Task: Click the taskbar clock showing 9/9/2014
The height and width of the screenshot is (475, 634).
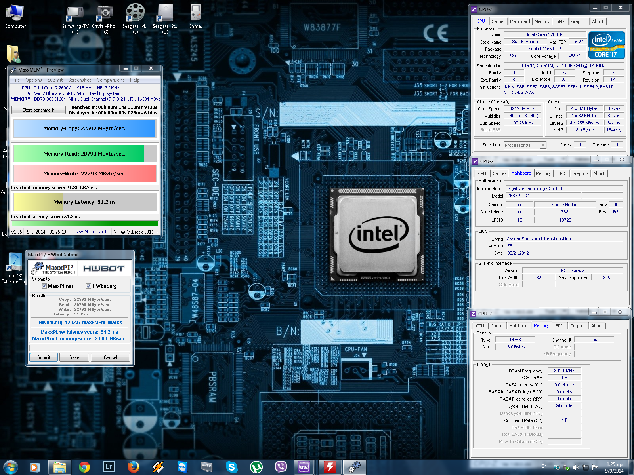Action: click(614, 467)
